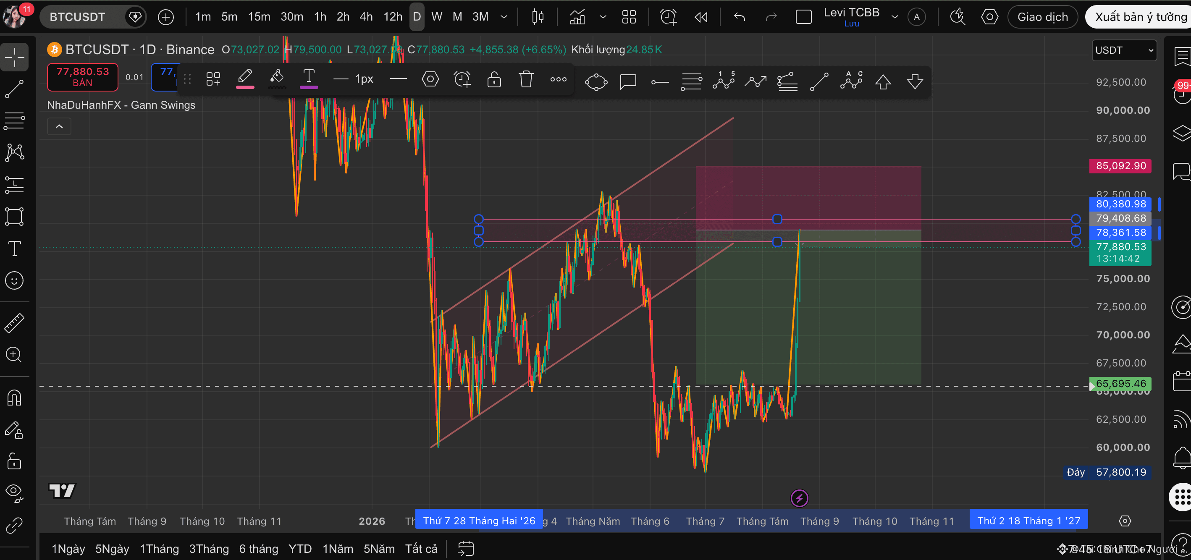Image resolution: width=1191 pixels, height=560 pixels.
Task: Click the 0.01 spread value
Action: tap(134, 77)
